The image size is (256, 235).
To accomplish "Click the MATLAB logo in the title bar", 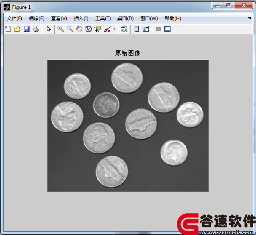I will (7, 7).
